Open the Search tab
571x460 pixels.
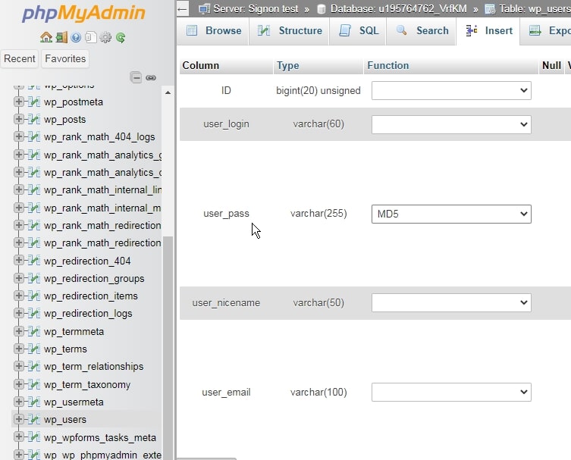pyautogui.click(x=422, y=30)
